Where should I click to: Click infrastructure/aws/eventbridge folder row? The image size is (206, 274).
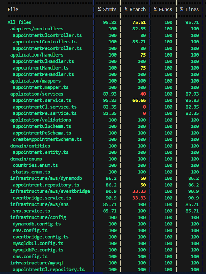[x=50, y=191]
